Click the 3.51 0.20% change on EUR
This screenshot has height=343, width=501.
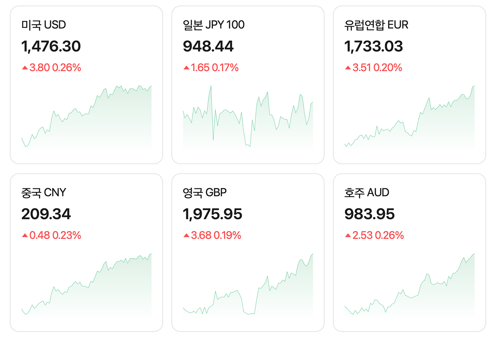[x=377, y=68]
